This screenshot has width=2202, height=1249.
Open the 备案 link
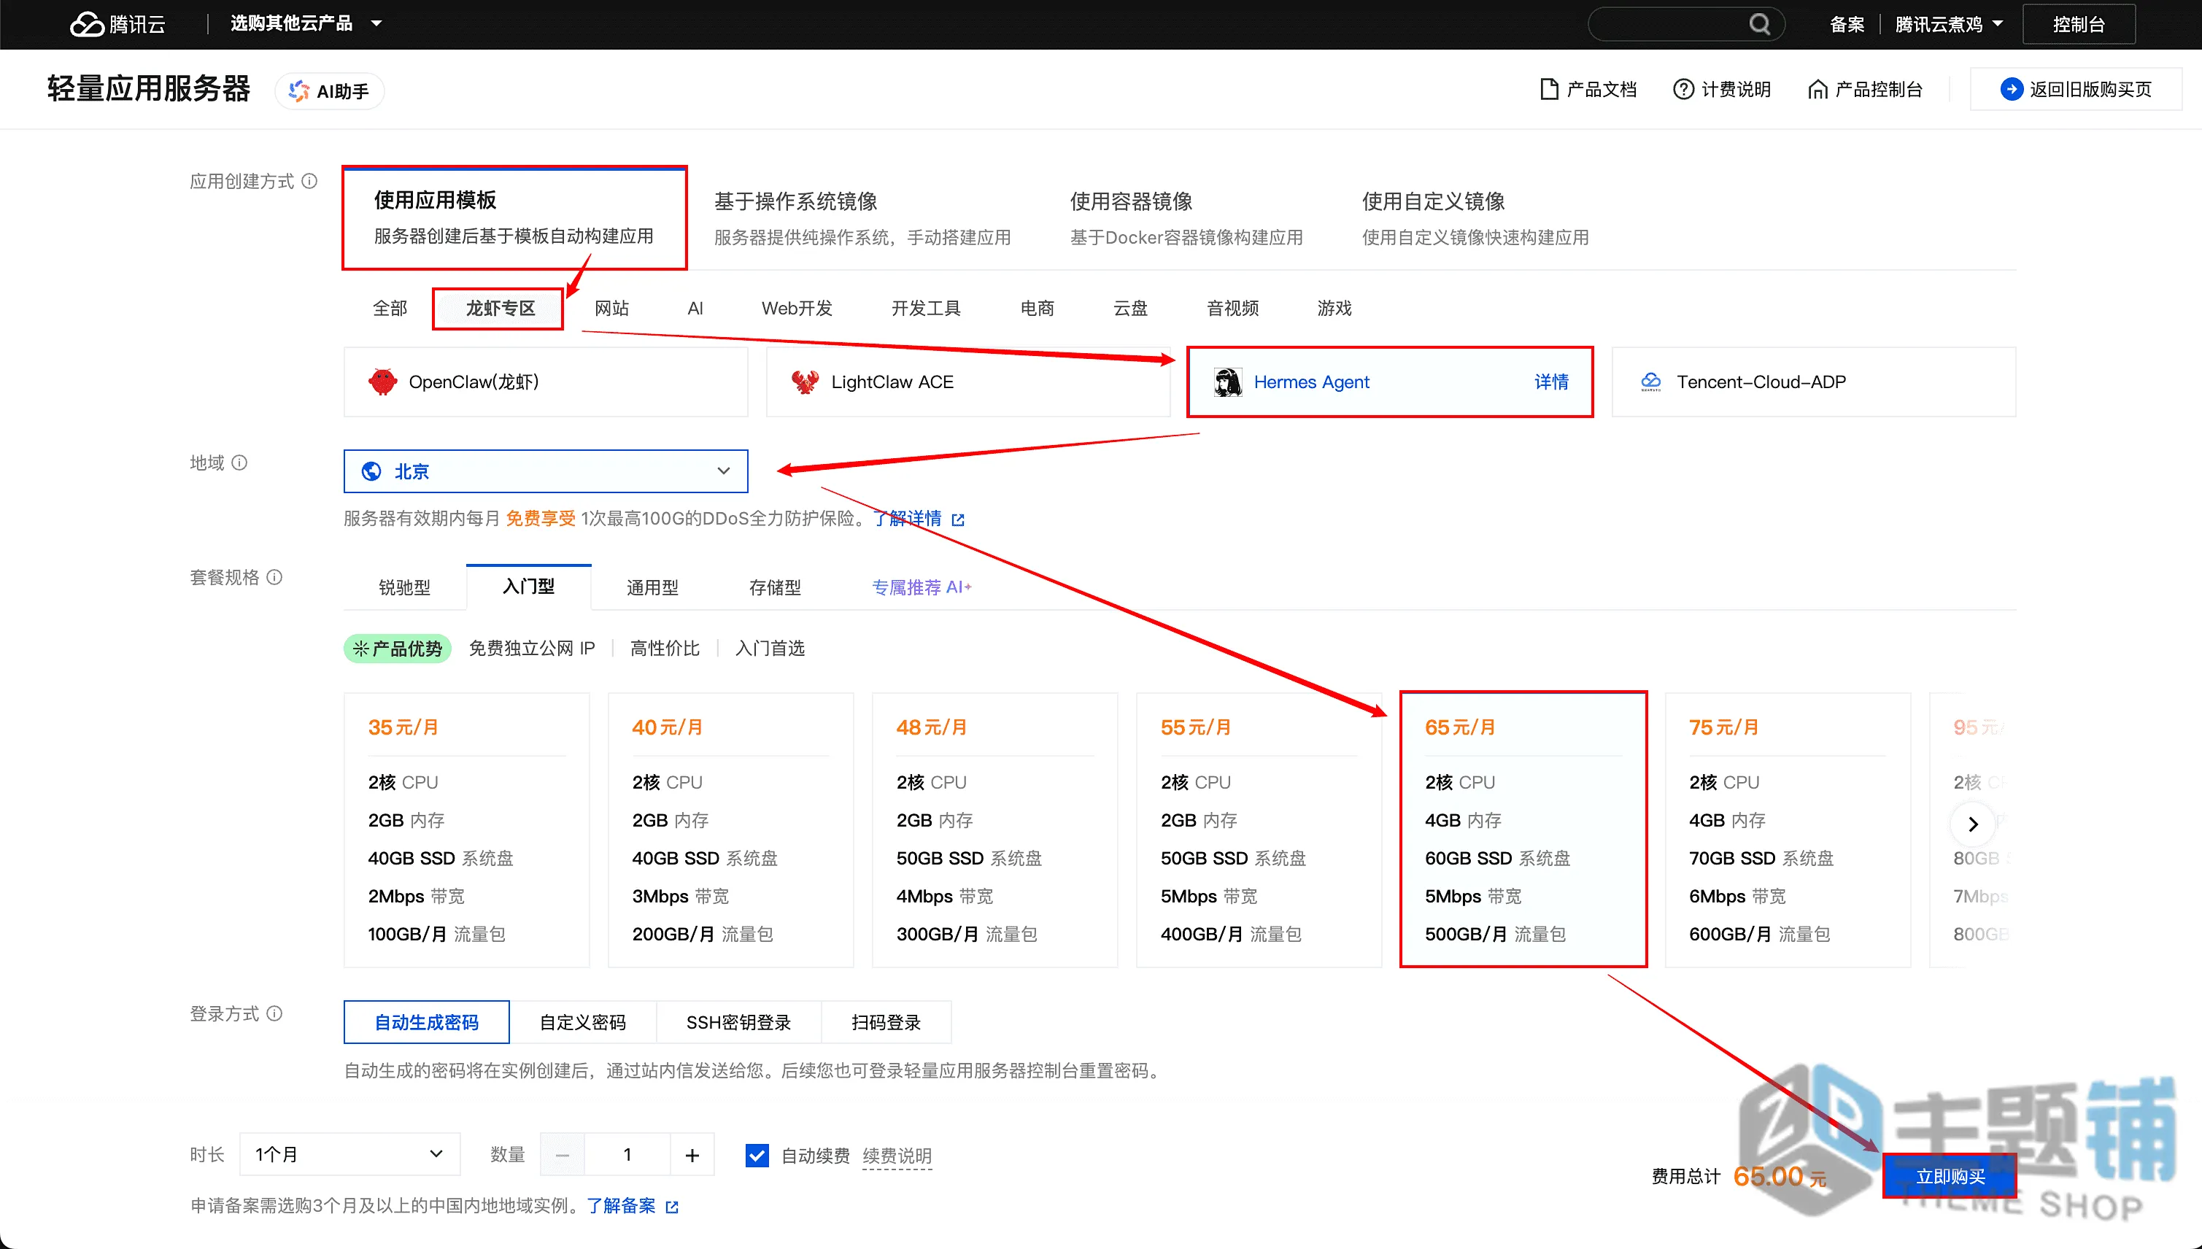(x=1847, y=24)
